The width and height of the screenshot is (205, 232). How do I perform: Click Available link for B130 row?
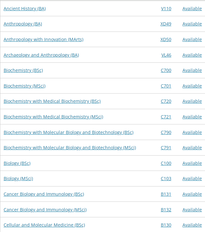(192, 225)
